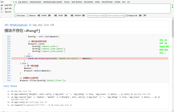
Task: Click the Execute button
Action: pyautogui.click(x=8, y=12)
